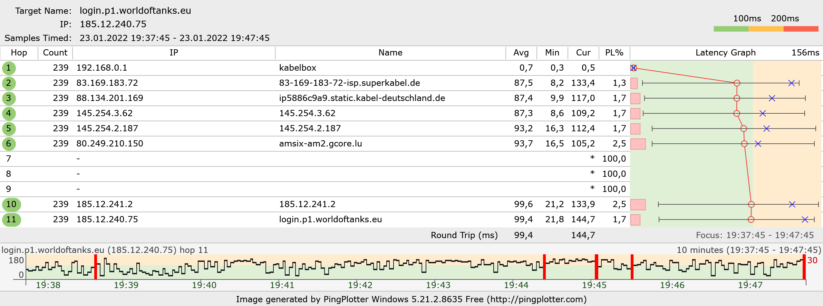Select the login.p1.worldoftanks.eu row name in hop 11

pyautogui.click(x=330, y=220)
